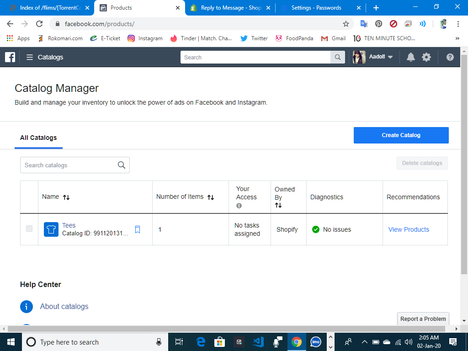Open the notifications bell
468x351 pixels.
coord(410,57)
